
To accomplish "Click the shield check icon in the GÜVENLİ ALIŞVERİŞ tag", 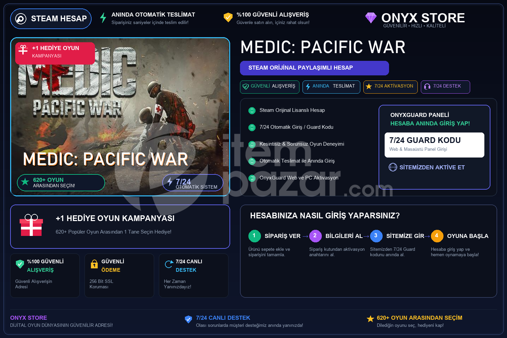I will pyautogui.click(x=246, y=87).
